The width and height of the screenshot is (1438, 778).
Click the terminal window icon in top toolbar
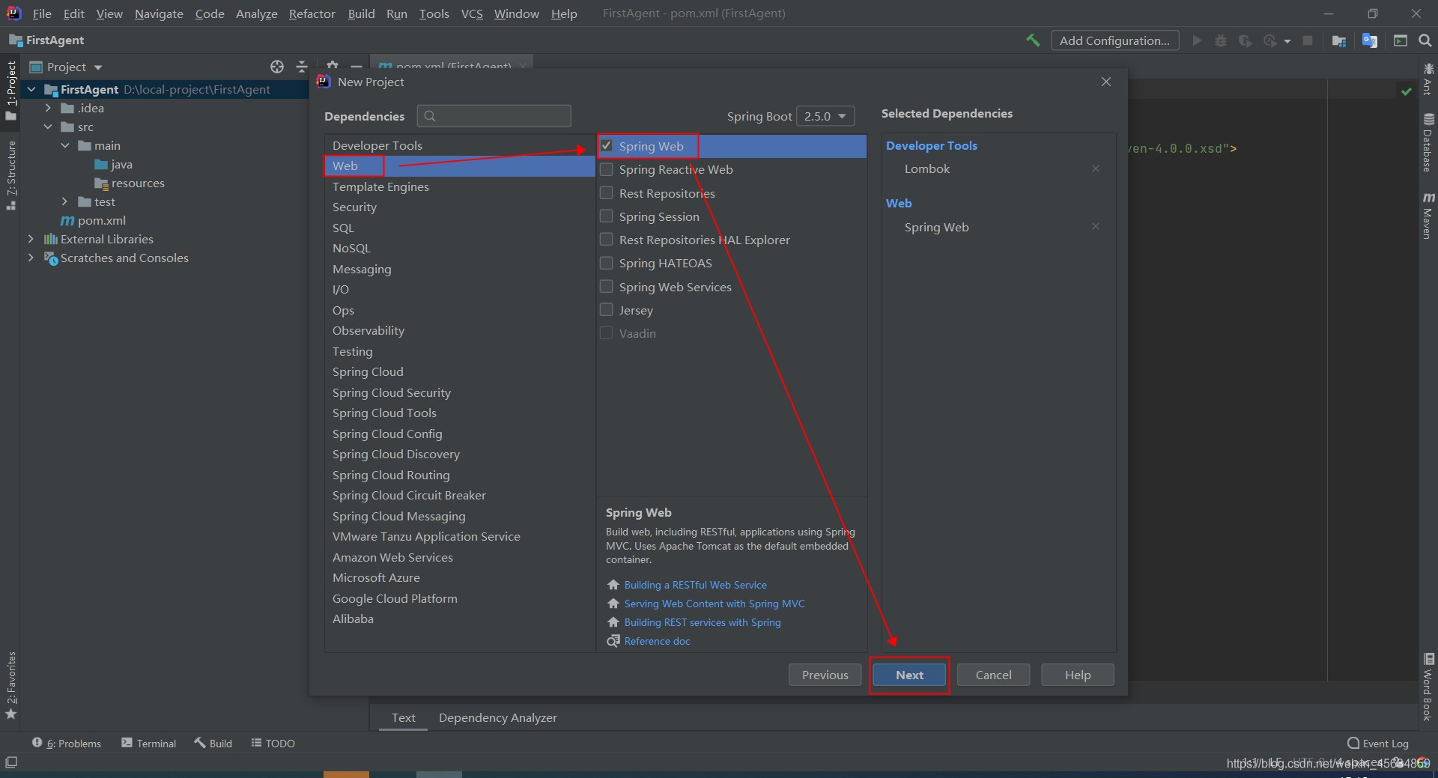[1401, 40]
